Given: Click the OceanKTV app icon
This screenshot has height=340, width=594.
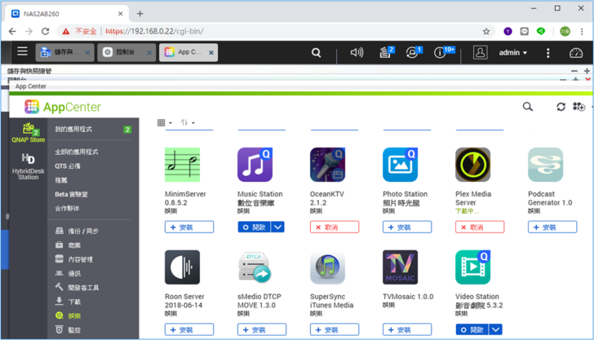Looking at the screenshot, I should coord(328,165).
